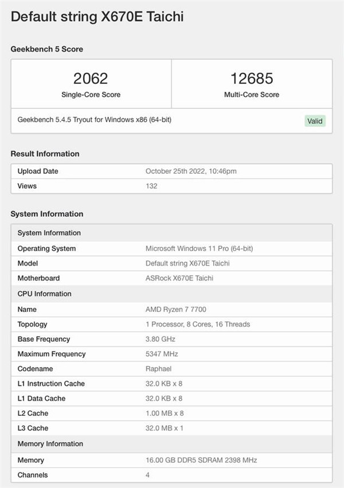Click the Result Information heading

click(x=45, y=154)
